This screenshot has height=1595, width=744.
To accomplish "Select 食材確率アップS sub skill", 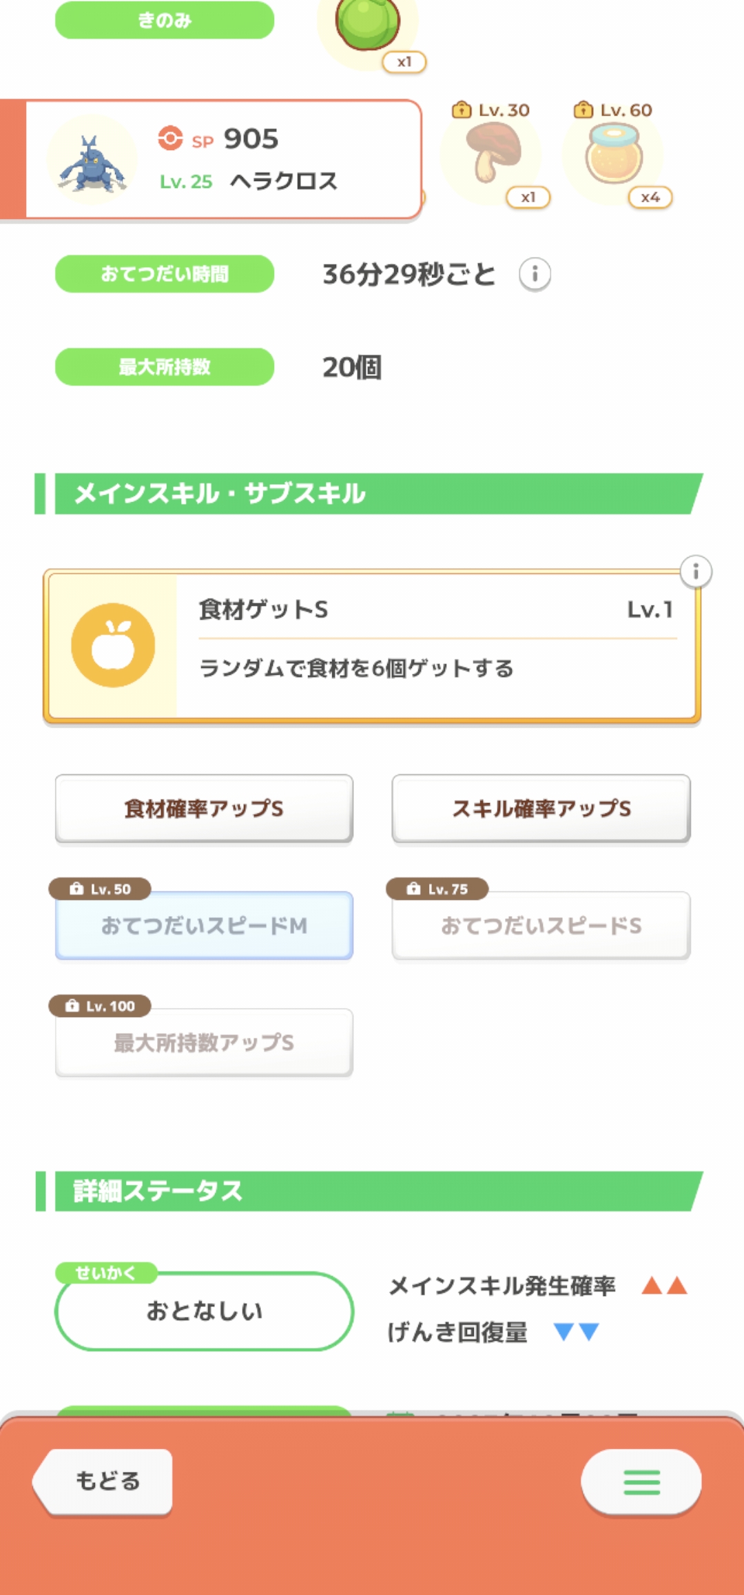I will point(204,809).
